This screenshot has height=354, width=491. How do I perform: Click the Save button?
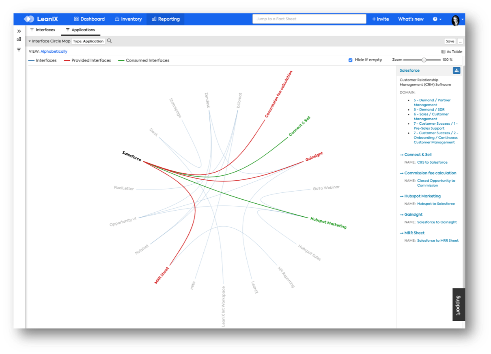pos(450,41)
